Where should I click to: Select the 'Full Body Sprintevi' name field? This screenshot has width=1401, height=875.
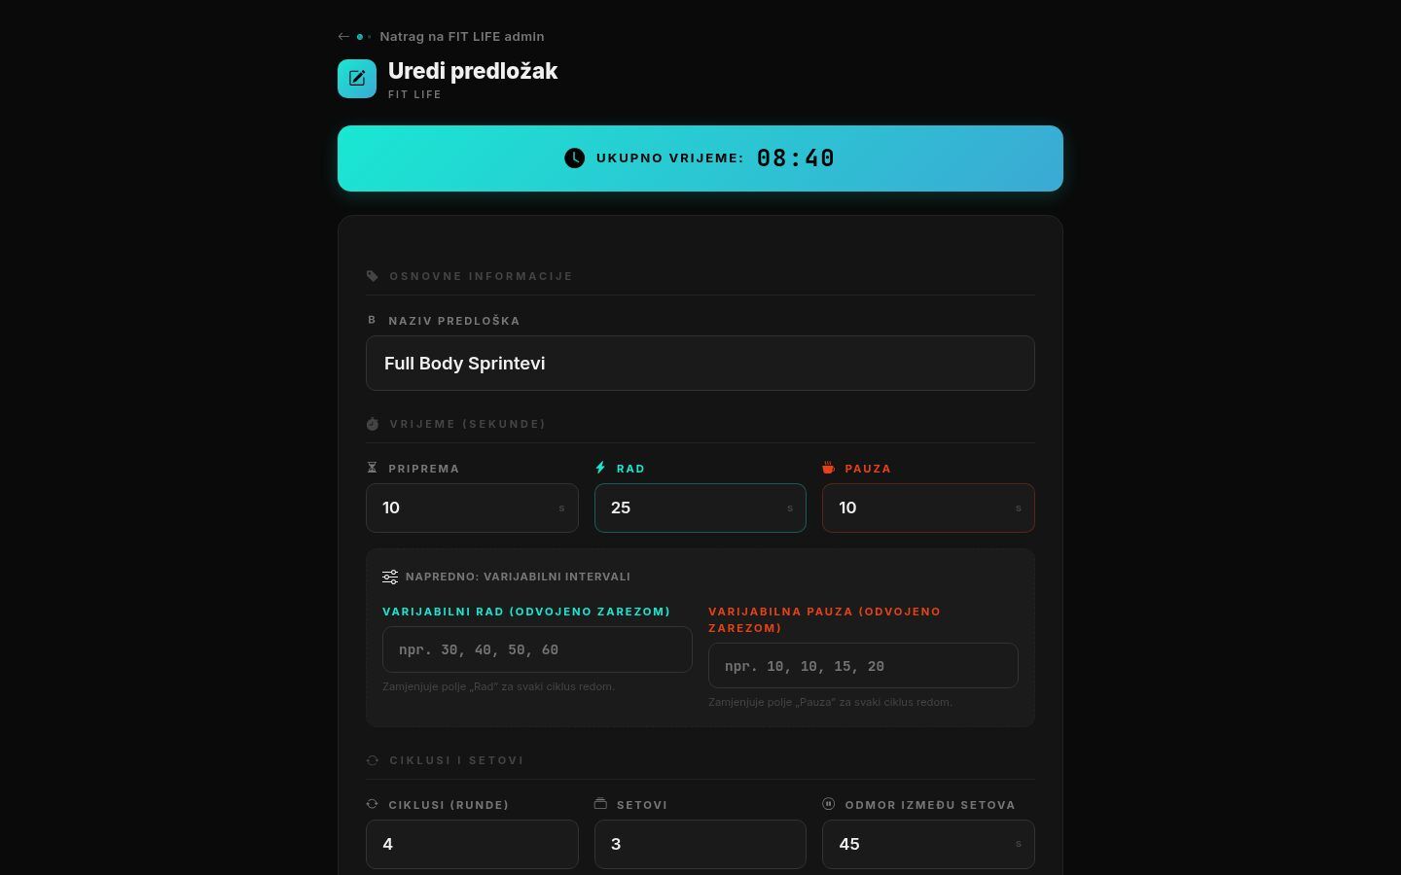click(700, 363)
